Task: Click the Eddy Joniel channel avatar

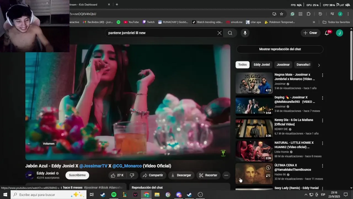Action: pos(30,175)
